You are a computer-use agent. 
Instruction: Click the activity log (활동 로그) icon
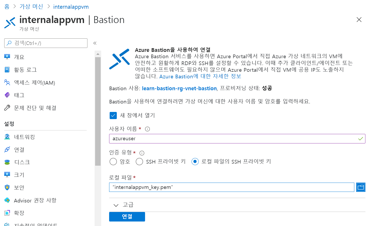pyautogui.click(x=7, y=70)
